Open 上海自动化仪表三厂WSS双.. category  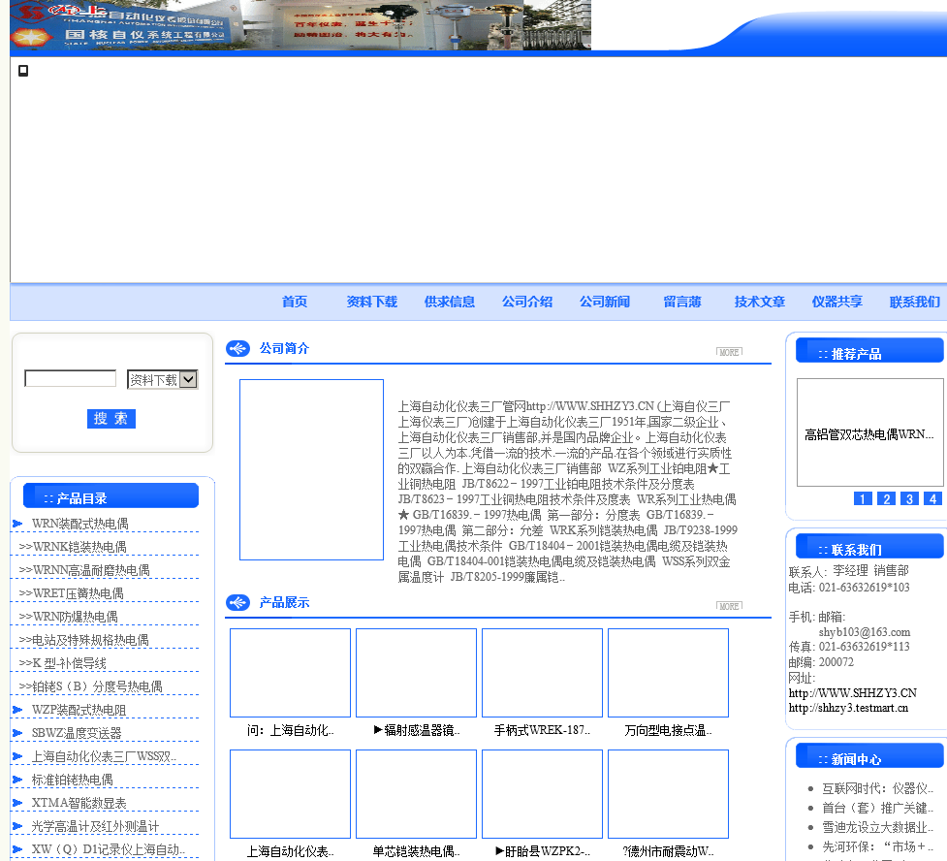pos(104,756)
